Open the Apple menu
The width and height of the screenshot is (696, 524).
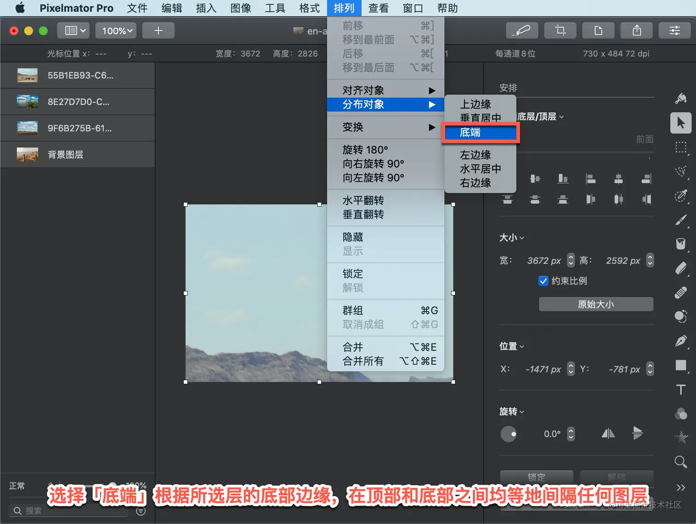coord(20,8)
